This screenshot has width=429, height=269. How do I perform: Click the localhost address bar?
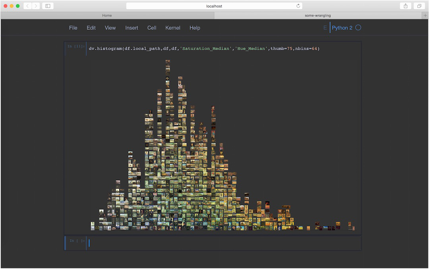[214, 6]
